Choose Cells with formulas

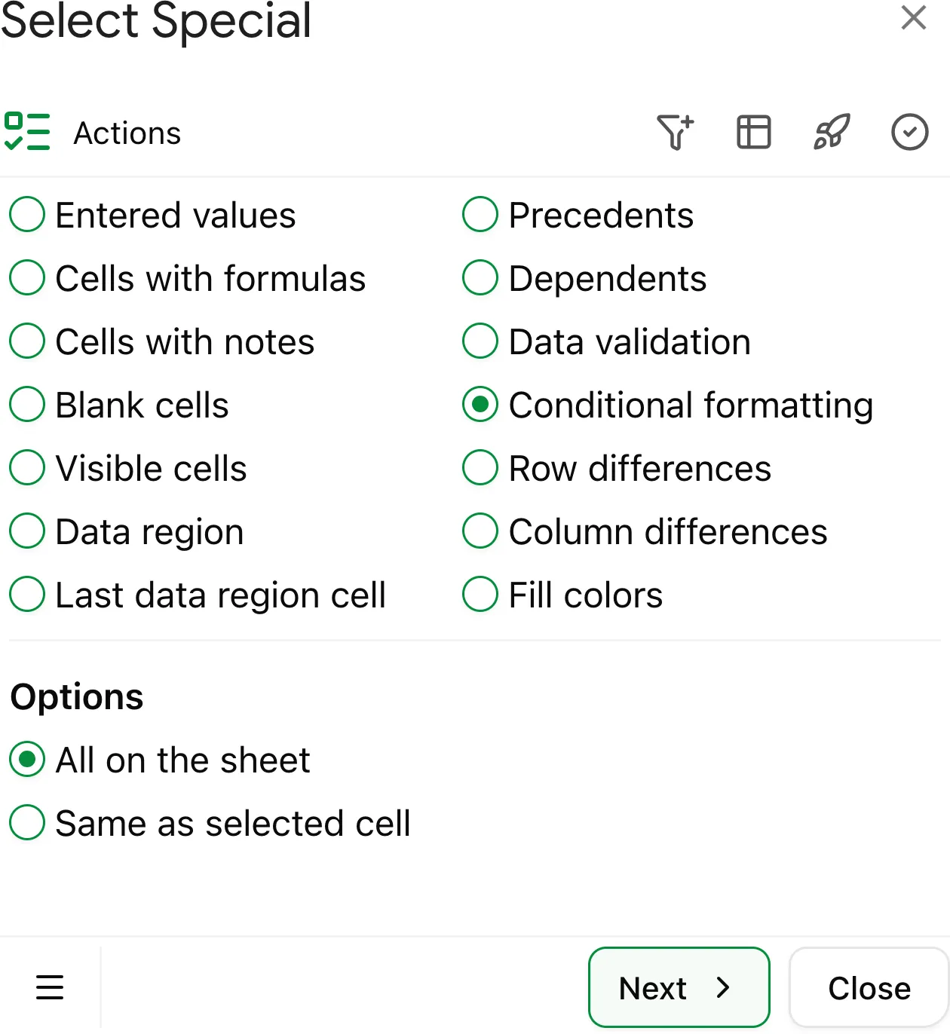pyautogui.click(x=26, y=277)
